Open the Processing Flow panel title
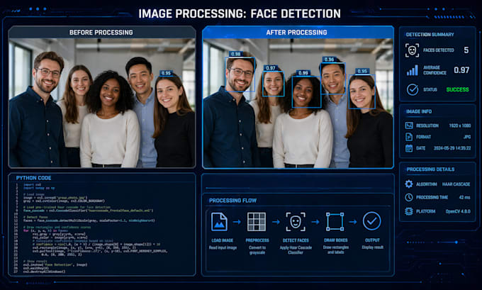The width and height of the screenshot is (482, 290). coord(232,201)
